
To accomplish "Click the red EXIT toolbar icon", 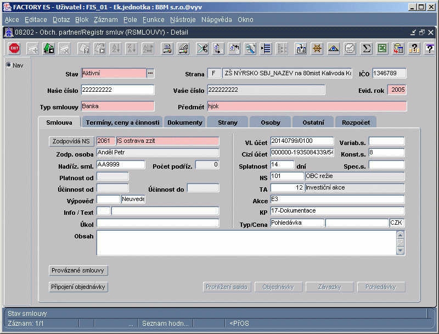I will pos(14,48).
